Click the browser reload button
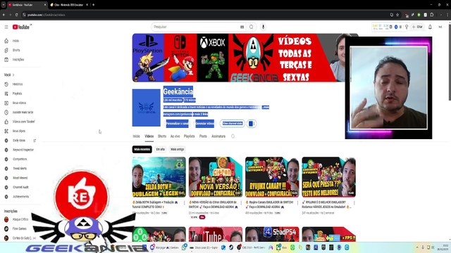The height and width of the screenshot is (253, 451). click(x=17, y=15)
